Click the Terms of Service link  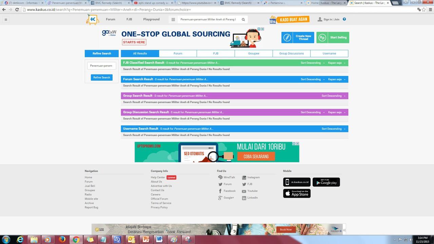(161, 203)
